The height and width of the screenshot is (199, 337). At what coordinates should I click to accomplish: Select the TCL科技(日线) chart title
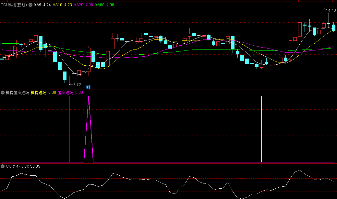(x=14, y=5)
